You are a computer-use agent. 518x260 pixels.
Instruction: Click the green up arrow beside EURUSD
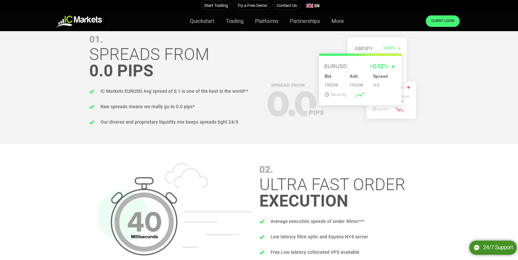[x=393, y=66]
